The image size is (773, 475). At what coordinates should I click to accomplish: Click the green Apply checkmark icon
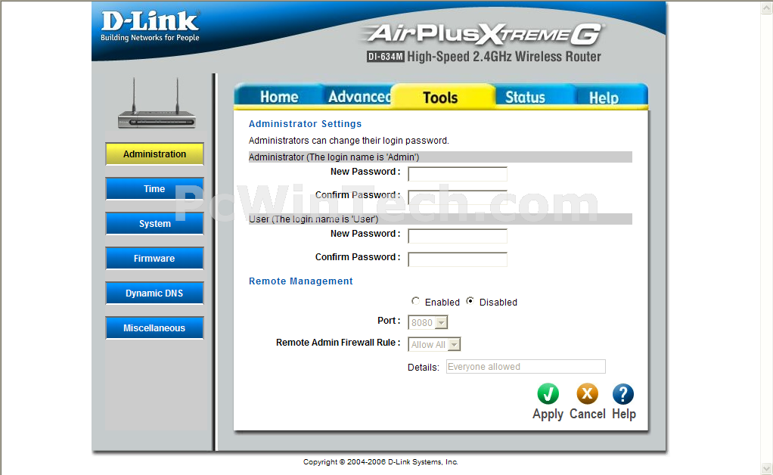548,394
